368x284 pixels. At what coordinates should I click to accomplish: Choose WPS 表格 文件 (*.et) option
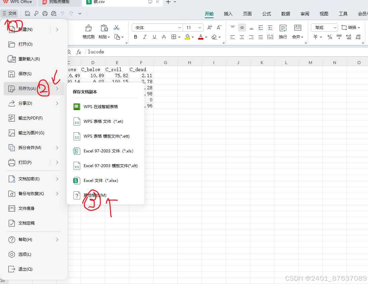click(x=106, y=121)
